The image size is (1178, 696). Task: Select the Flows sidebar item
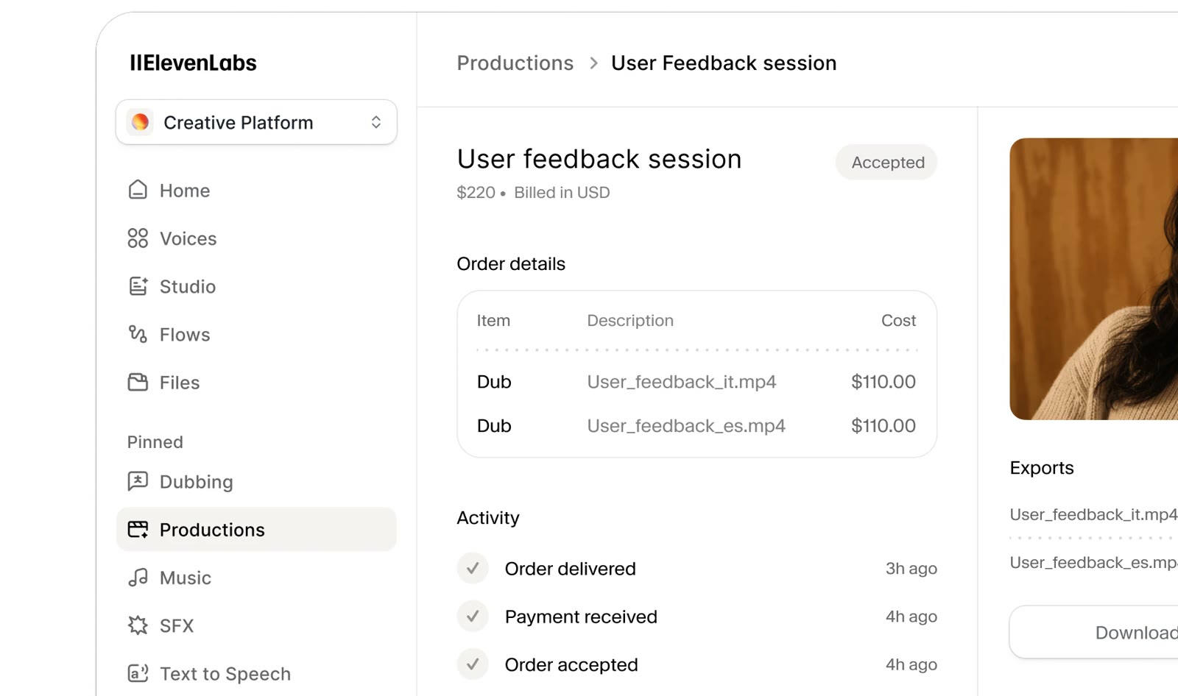pos(256,334)
